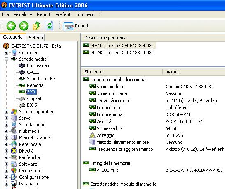Click the green Forward arrow icon
225x189 pixels.
24,26
